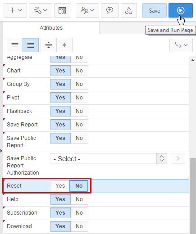
Task: Select the Show Common attributes icon
Action: [15, 45]
